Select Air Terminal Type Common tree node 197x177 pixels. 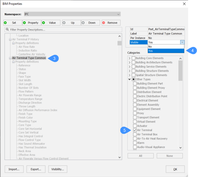[29, 58]
